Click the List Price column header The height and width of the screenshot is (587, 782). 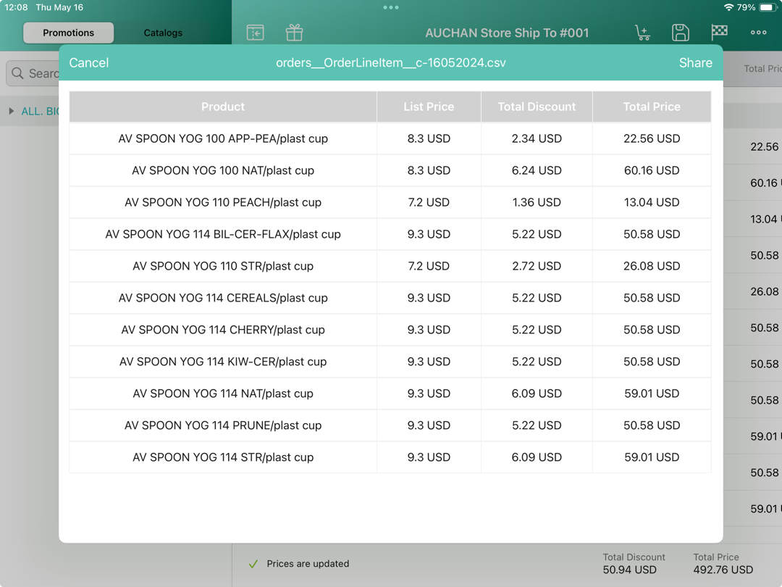click(x=429, y=107)
